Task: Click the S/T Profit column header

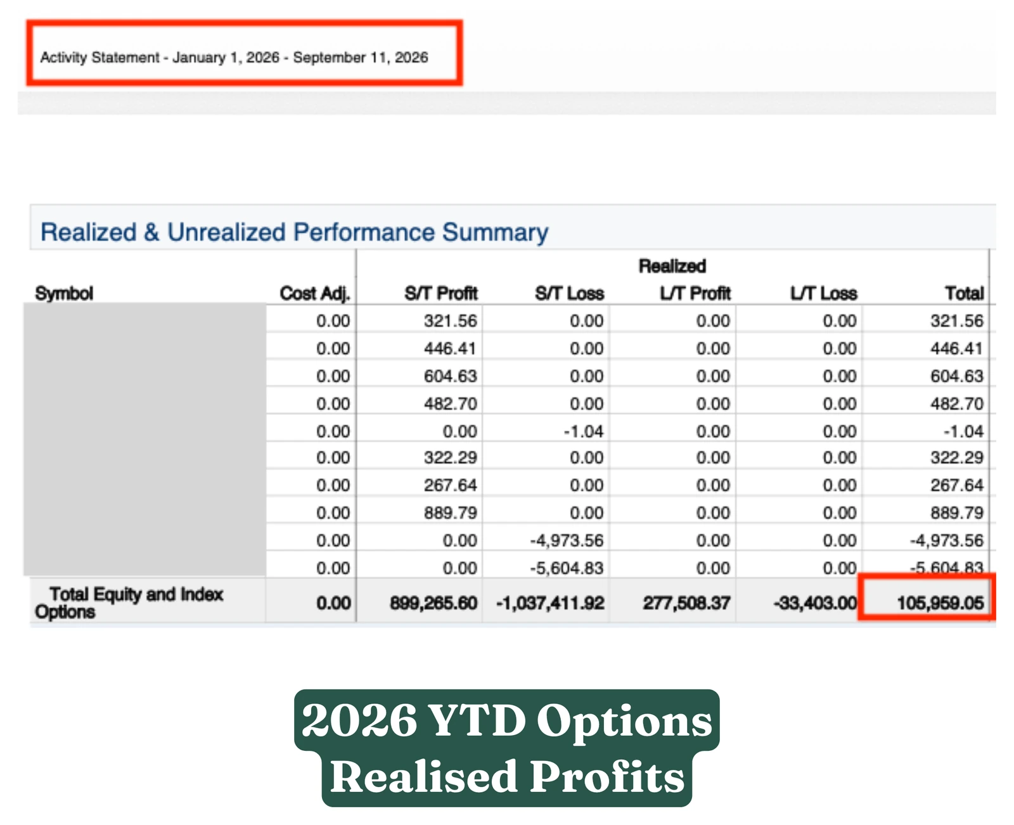Action: [x=441, y=293]
